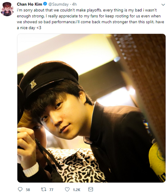Expand the tweet options caret menu
Image resolution: width=168 pixels, height=194 pixels.
[163, 5]
